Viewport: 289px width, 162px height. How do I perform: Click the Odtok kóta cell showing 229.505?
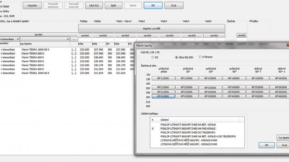pos(98,61)
